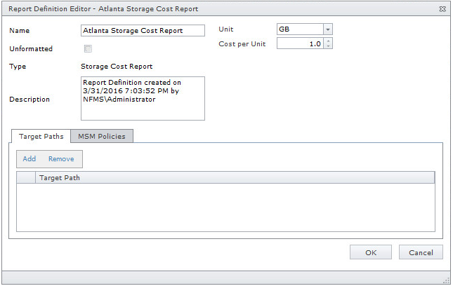Click the blank row-selector header cell

(x=26, y=178)
